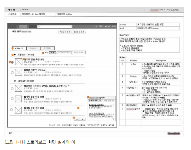Expand the 알리미 panel down arrow

tap(113, 119)
